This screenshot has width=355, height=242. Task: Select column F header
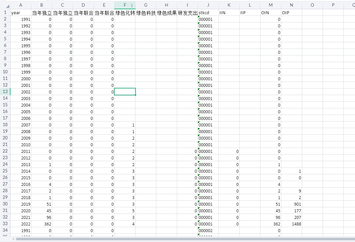pyautogui.click(x=125, y=5)
